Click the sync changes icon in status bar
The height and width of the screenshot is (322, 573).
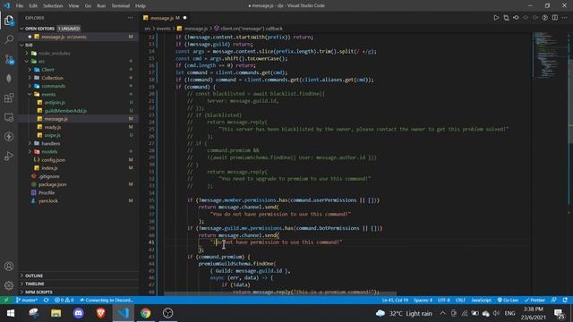click(46, 301)
